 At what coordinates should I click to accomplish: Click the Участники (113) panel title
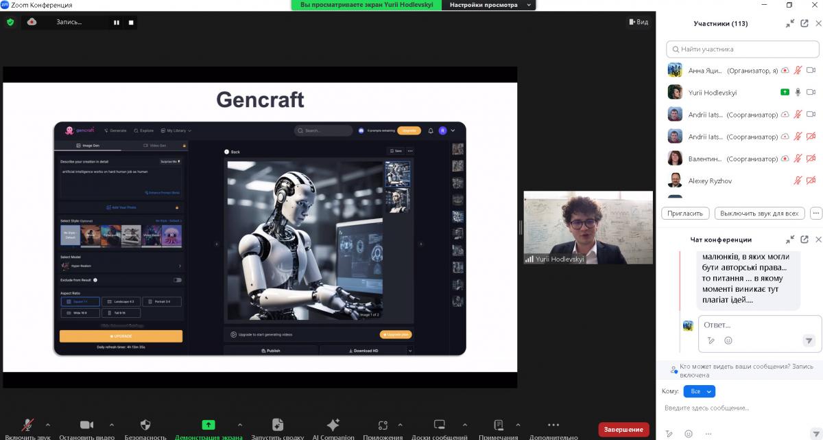720,23
